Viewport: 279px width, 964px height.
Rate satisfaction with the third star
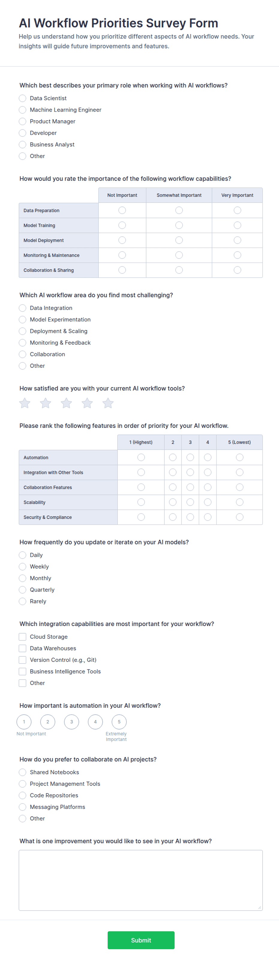pyautogui.click(x=66, y=403)
